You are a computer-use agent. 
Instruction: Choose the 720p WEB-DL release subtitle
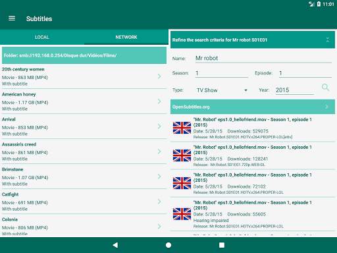(253, 155)
